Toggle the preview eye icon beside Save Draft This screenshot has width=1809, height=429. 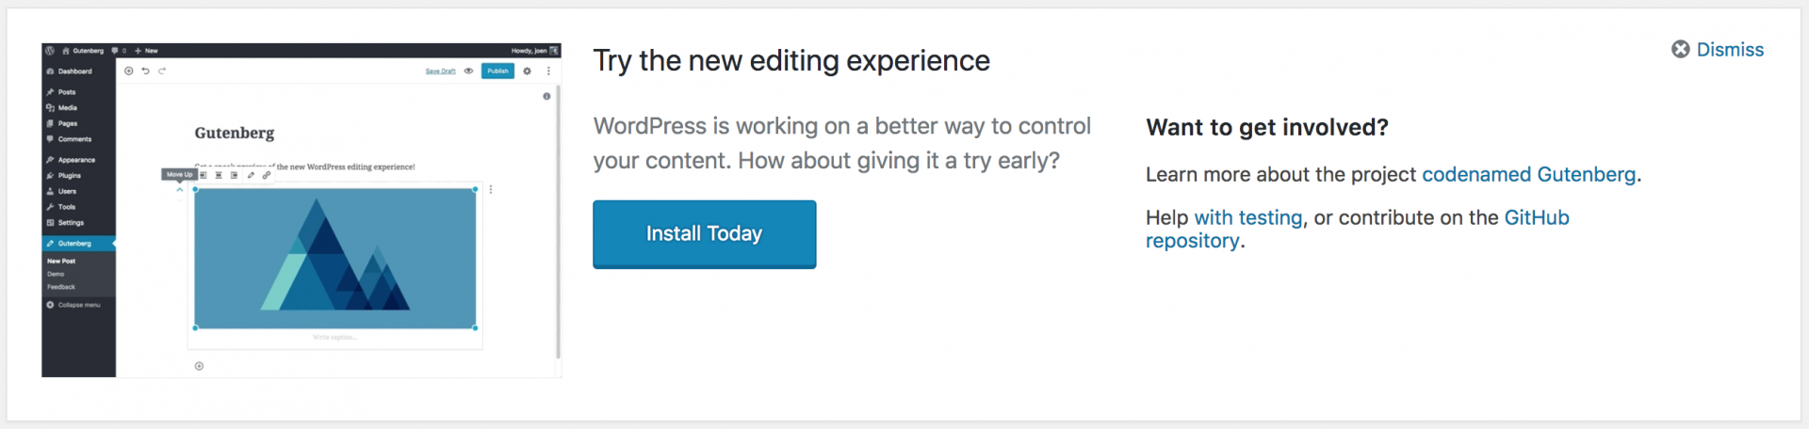pyautogui.click(x=468, y=71)
